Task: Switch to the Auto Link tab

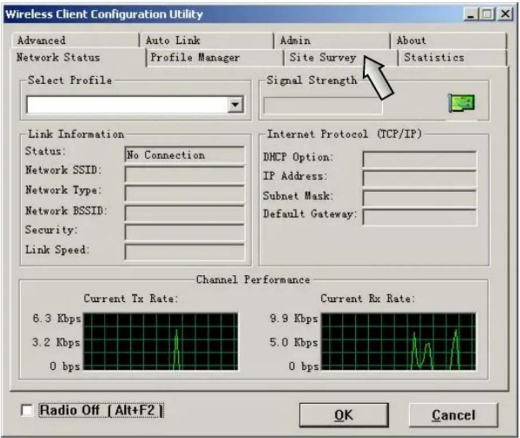Action: pos(206,41)
